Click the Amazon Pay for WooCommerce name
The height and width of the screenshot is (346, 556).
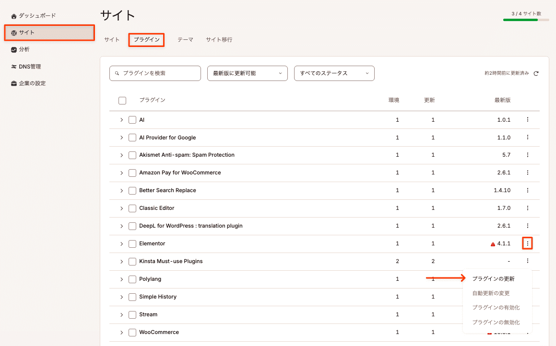point(180,173)
